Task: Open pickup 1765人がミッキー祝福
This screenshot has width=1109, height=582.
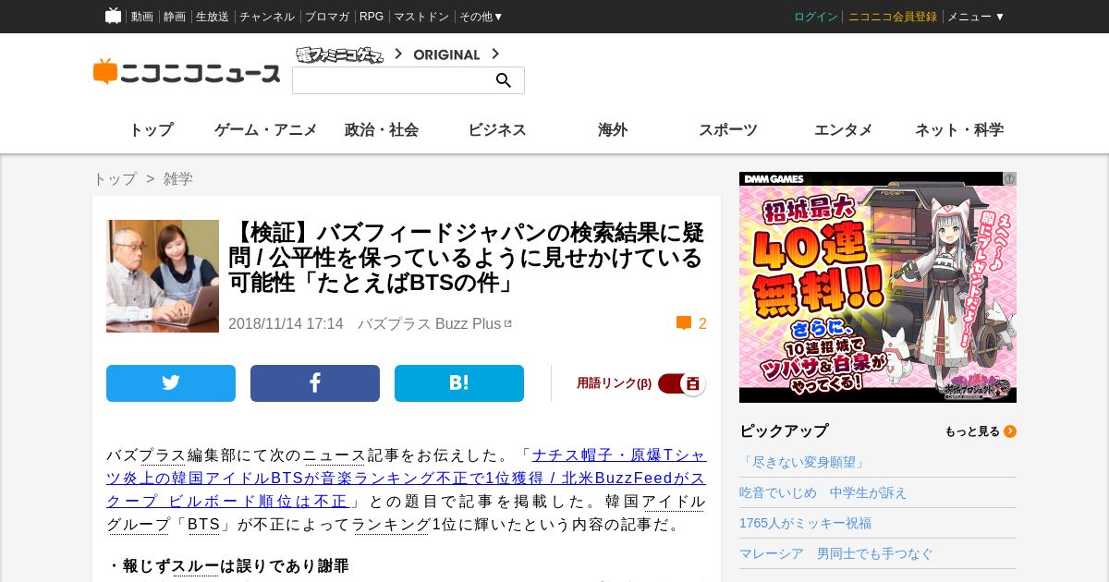Action: [x=805, y=523]
